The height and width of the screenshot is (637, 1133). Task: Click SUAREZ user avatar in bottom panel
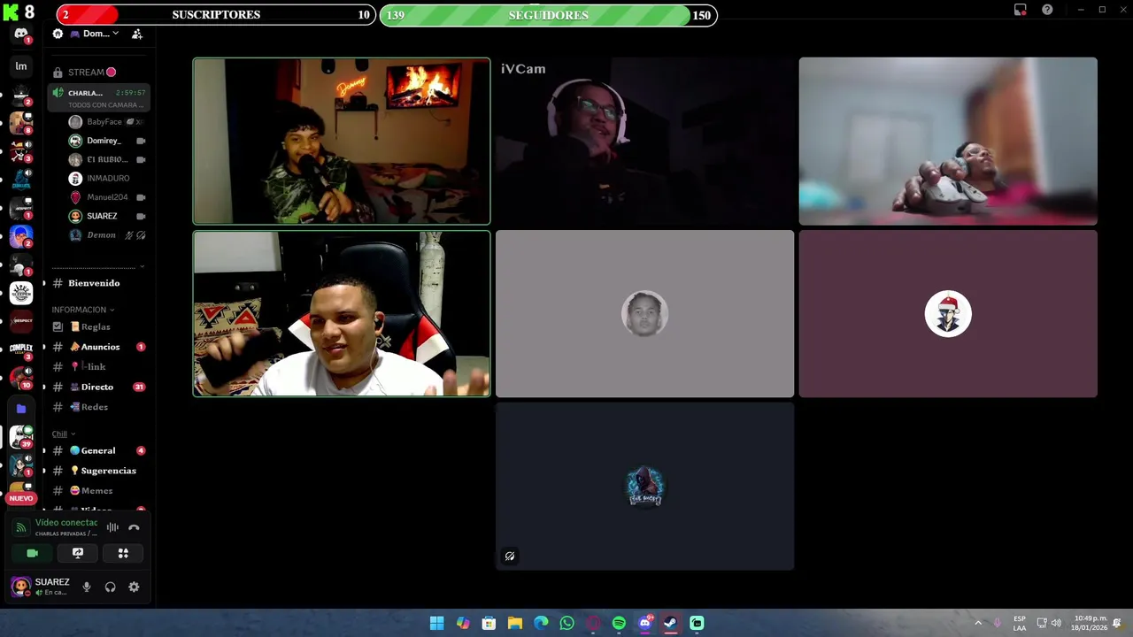(x=20, y=586)
